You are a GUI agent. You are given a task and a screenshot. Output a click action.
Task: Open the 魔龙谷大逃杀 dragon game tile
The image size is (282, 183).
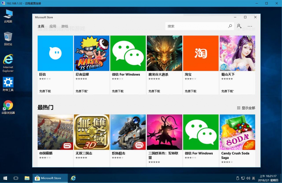(x=164, y=53)
